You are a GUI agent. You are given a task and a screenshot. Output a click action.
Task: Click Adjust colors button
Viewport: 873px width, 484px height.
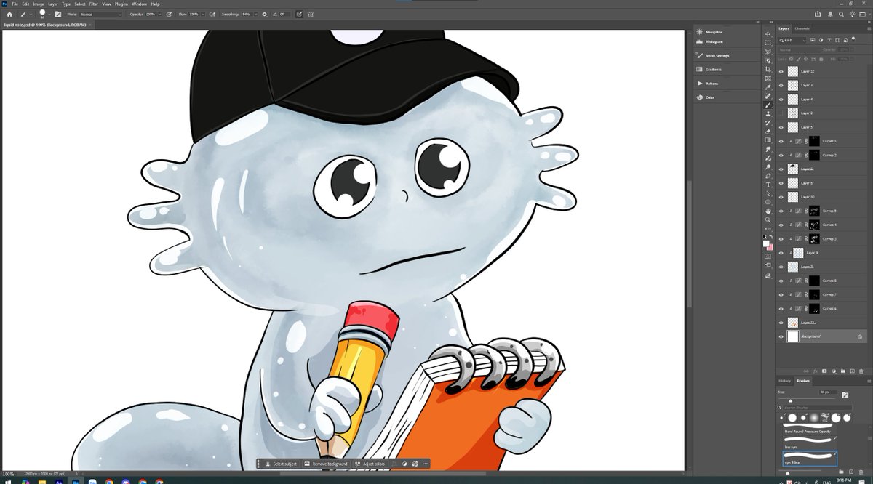(x=371, y=464)
